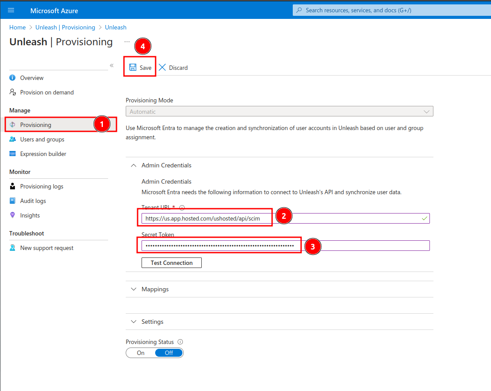This screenshot has height=391, width=491.
Task: Expand the Mappings section
Action: [134, 289]
